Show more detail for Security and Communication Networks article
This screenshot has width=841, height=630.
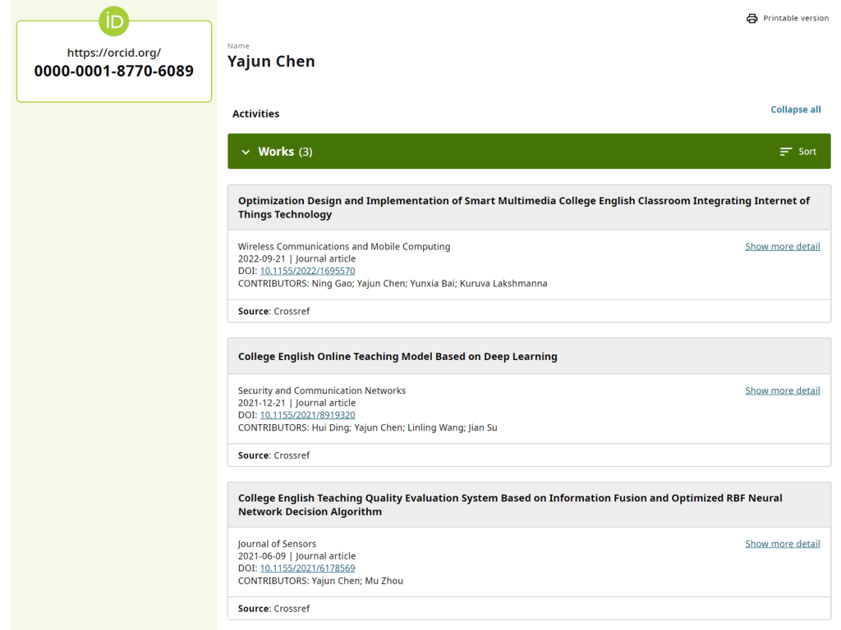[x=782, y=390]
